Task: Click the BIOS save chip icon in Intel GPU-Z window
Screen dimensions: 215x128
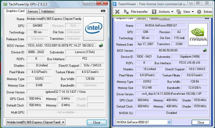Action: pyautogui.click(x=101, y=45)
